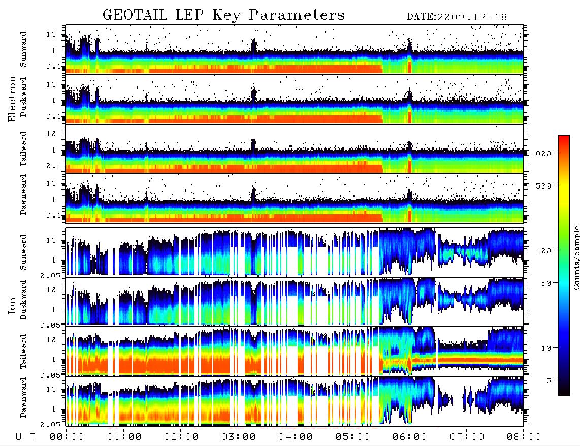This screenshot has height=446, width=580.
Task: Click the 1 tick of Ion Tailward axis
Action: pyautogui.click(x=54, y=359)
